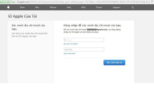
Task: Click the 'Xác minh địa chỉ' button
Action: point(114,63)
